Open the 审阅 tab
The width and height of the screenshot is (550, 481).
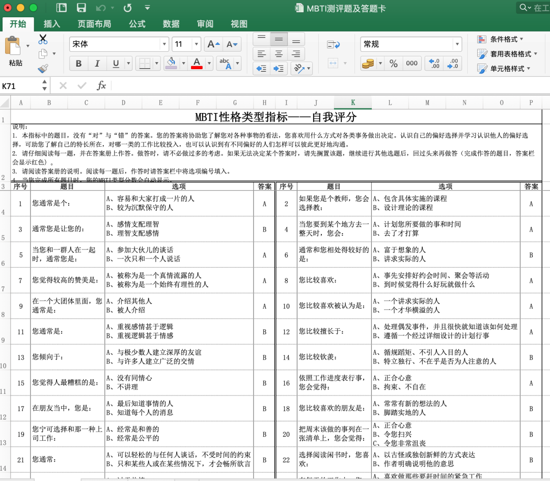point(205,24)
